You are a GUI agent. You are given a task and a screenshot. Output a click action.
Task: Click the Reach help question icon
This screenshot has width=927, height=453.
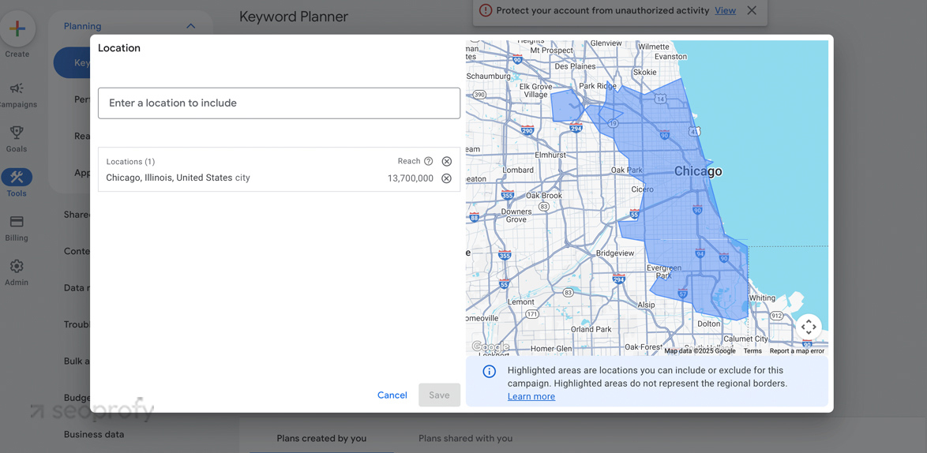click(x=429, y=161)
